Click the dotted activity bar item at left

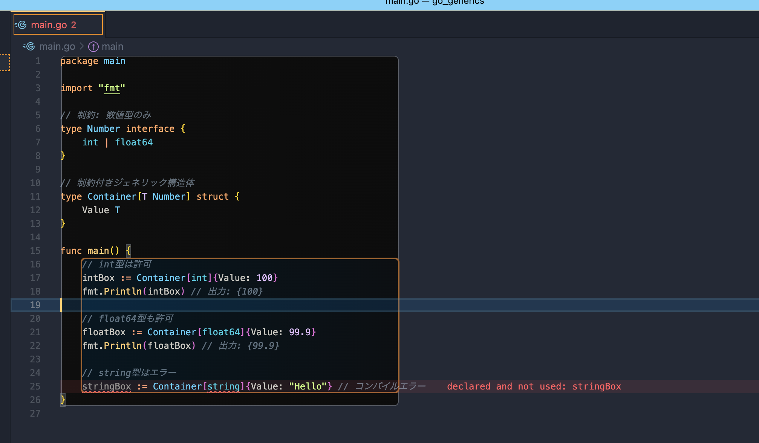pos(5,63)
